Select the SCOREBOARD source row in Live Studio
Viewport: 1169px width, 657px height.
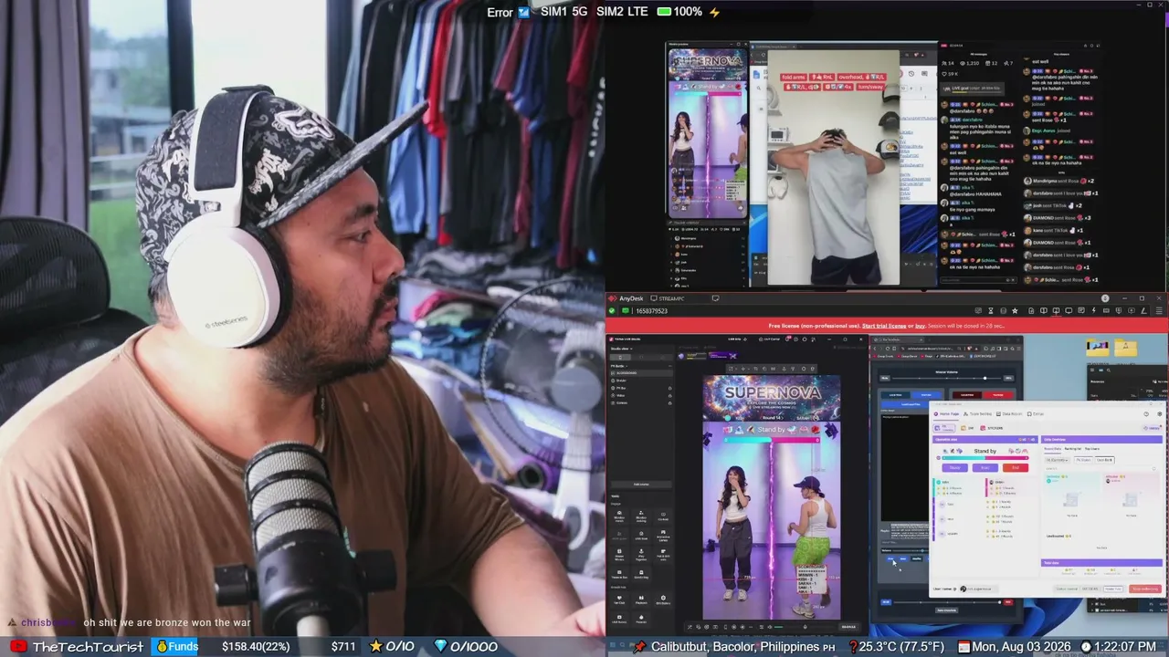tap(641, 373)
